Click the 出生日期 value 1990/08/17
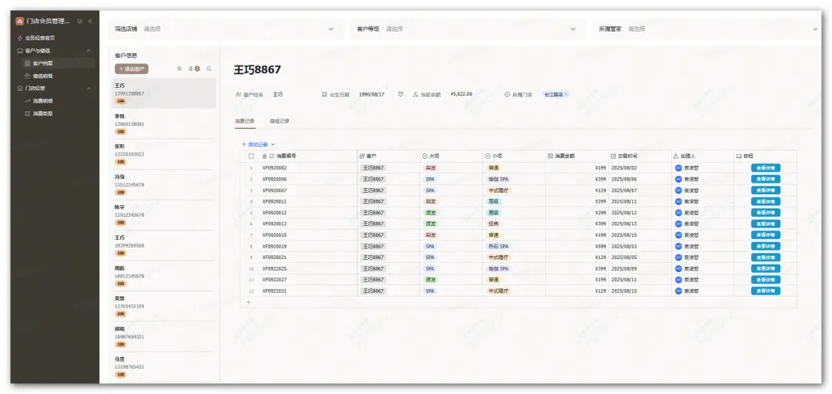 point(371,94)
